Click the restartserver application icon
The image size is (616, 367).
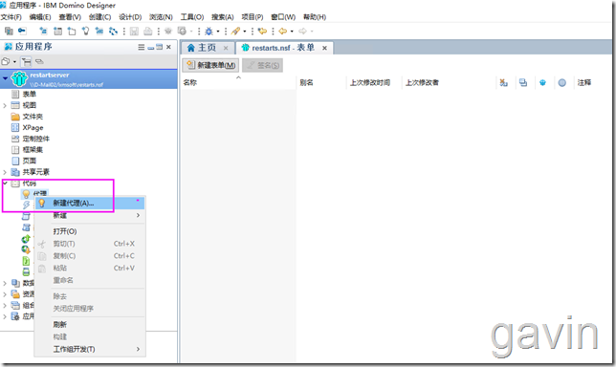pyautogui.click(x=19, y=78)
